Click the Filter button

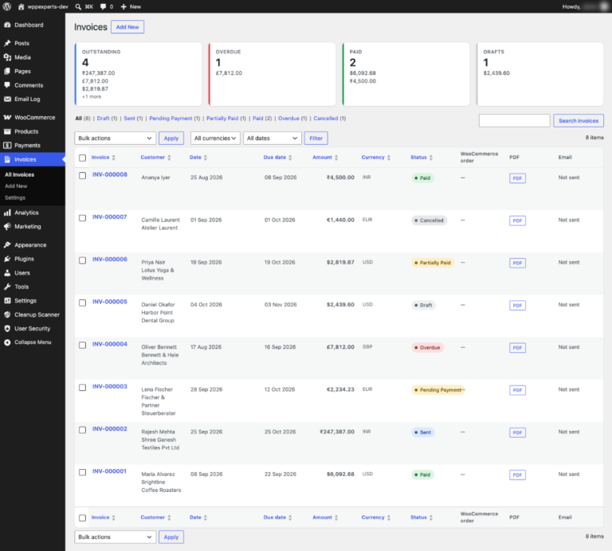[316, 138]
